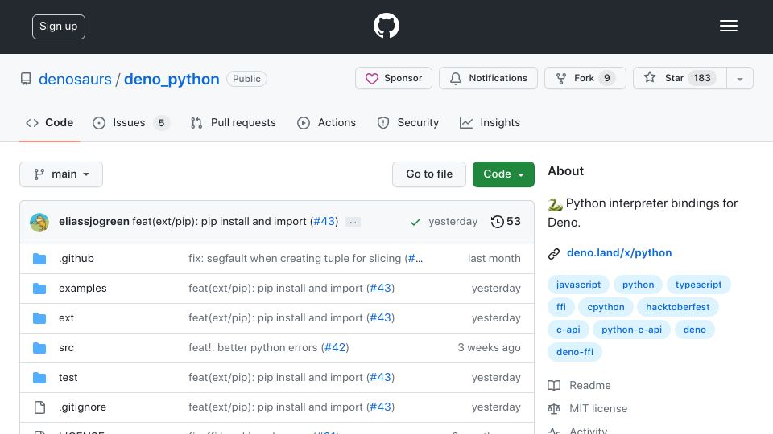Open the green Code dropdown
This screenshot has height=434, width=773.
[503, 174]
